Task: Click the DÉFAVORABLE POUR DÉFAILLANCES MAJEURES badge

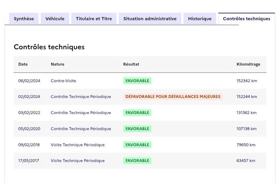Action: click(x=173, y=97)
